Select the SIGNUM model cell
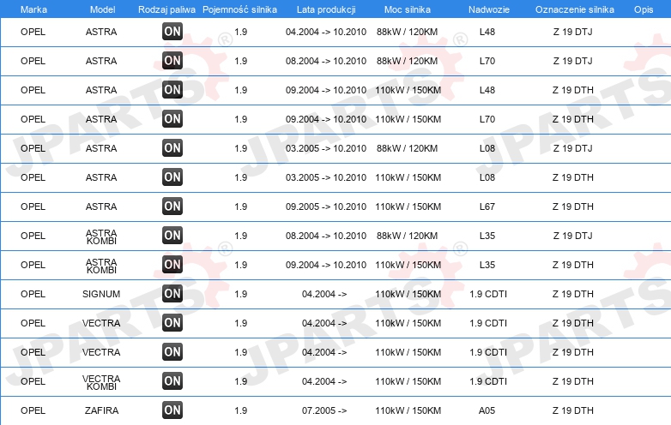Screen dimensions: 671x425 tap(101, 294)
